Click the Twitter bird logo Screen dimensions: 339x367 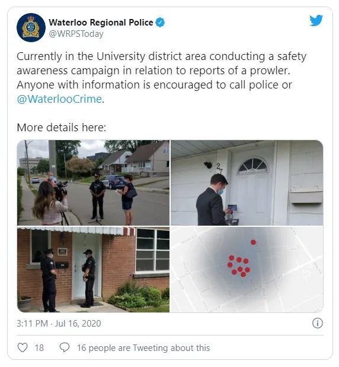tap(316, 20)
